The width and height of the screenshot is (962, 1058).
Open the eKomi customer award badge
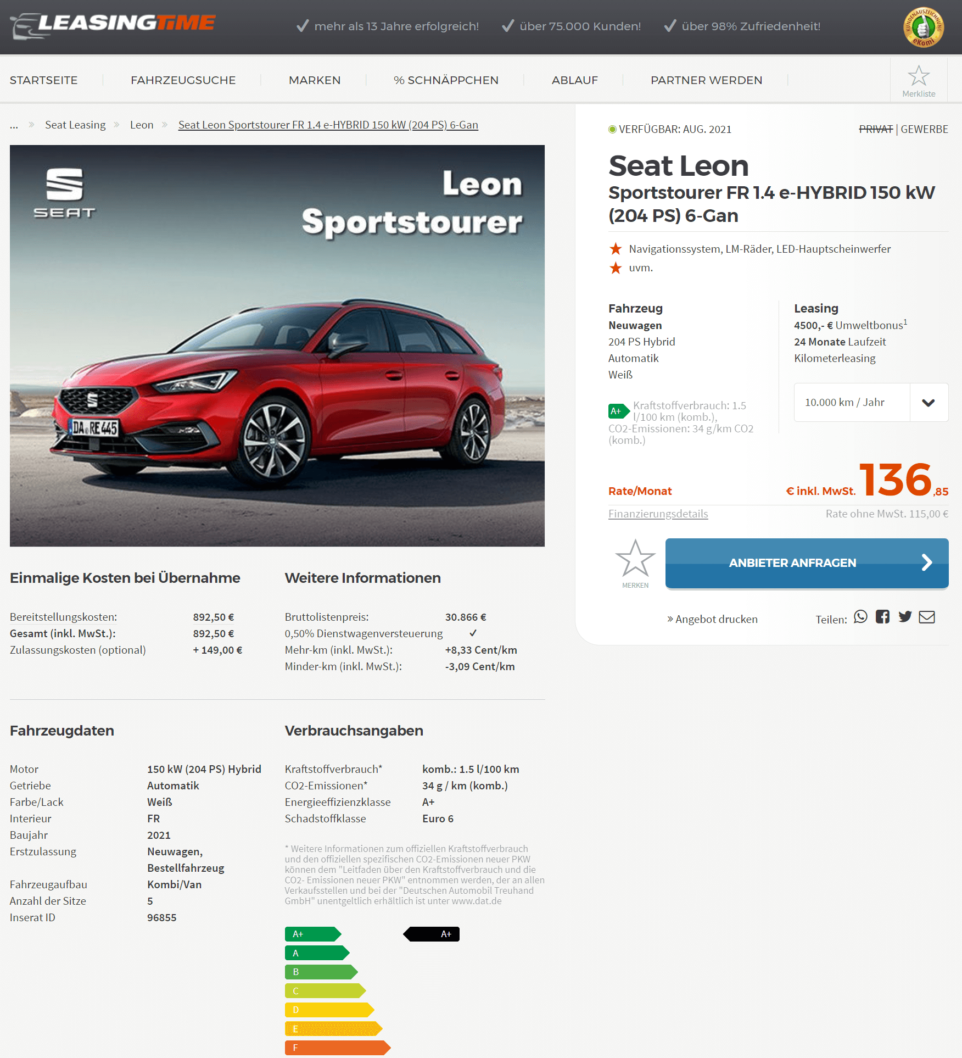point(924,27)
